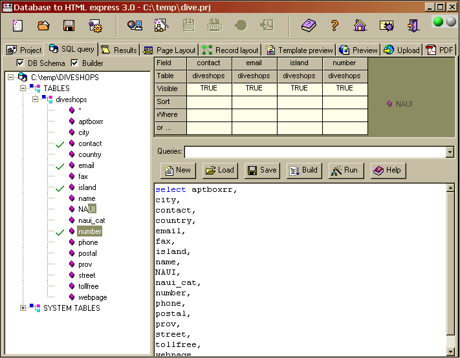This screenshot has width=460, height=358.
Task: Open the help book toolbar icon
Action: pos(309,25)
